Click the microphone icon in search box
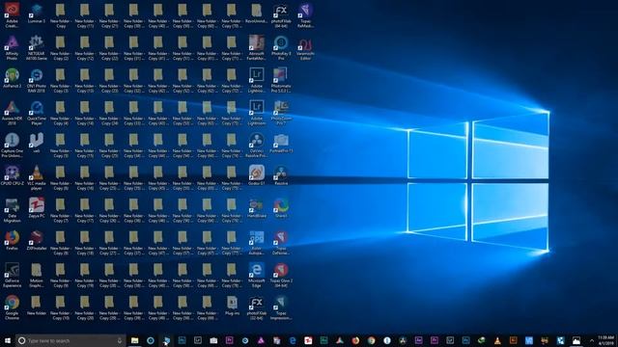The image size is (618, 347). [x=120, y=340]
